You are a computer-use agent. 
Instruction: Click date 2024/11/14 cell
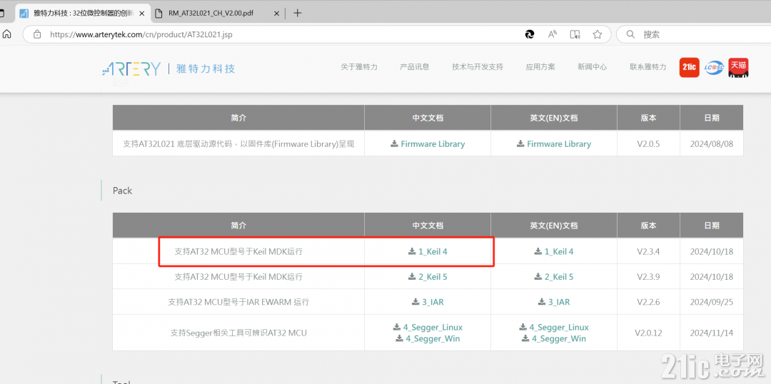(711, 333)
